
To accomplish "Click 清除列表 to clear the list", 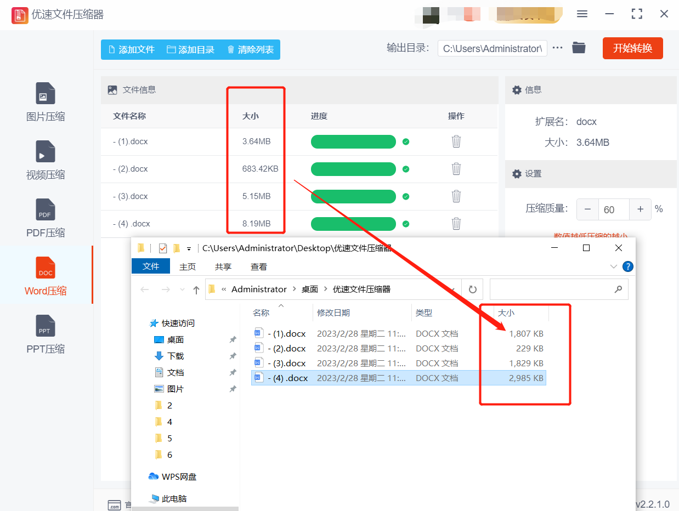I will (250, 49).
